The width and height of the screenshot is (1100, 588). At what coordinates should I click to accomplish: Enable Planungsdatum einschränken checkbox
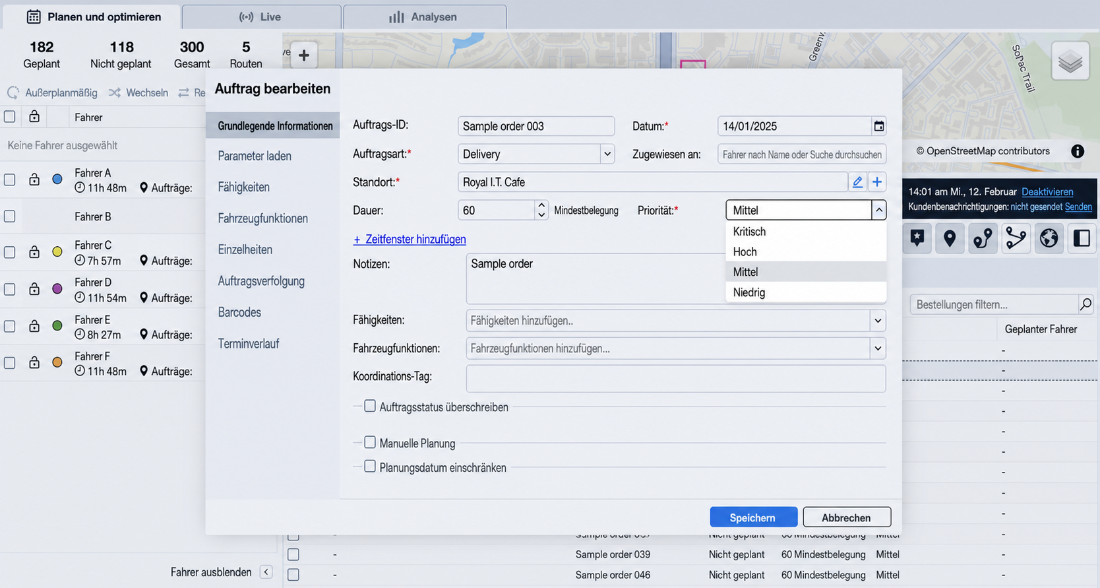[370, 467]
